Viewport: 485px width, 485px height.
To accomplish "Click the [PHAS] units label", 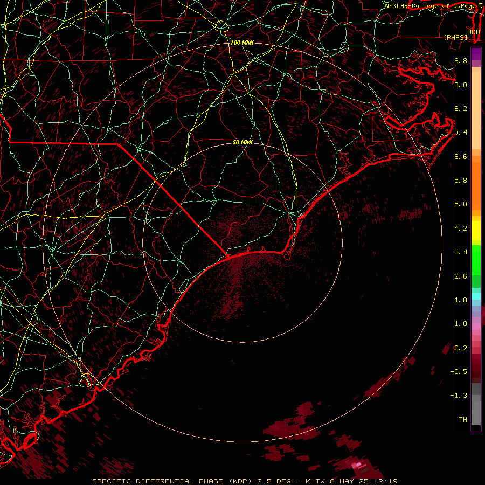I will tap(455, 37).
